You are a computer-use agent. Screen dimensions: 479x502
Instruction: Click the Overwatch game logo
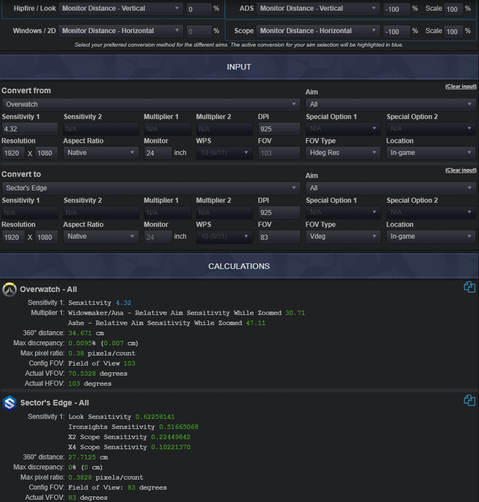pos(10,289)
